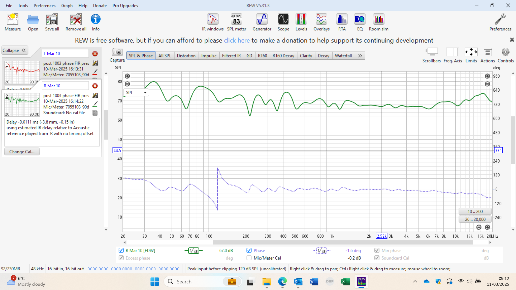Open the File menu
Image resolution: width=516 pixels, height=290 pixels.
pyautogui.click(x=9, y=6)
